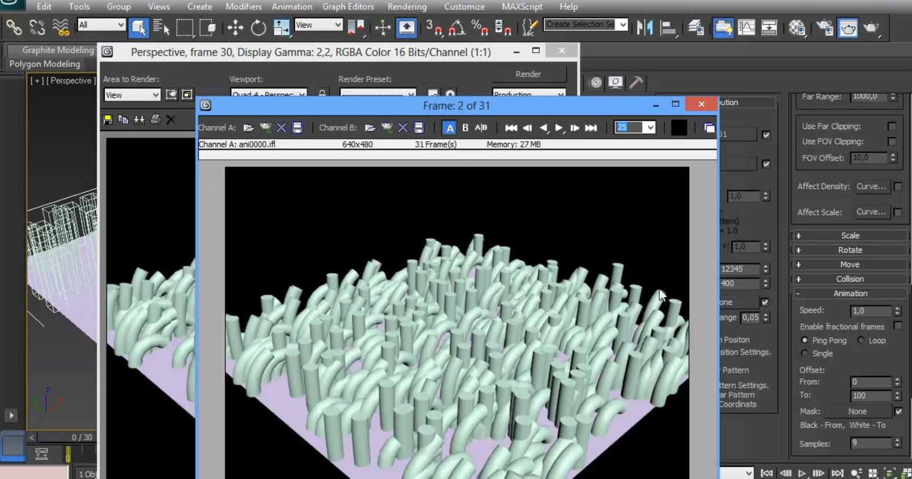Open the reference coordinate View dropdown

[318, 25]
